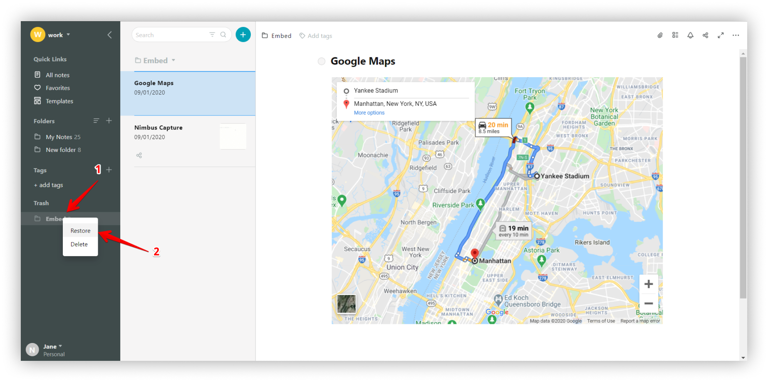Zoom in on the map with plus
The height and width of the screenshot is (382, 768).
(x=649, y=284)
